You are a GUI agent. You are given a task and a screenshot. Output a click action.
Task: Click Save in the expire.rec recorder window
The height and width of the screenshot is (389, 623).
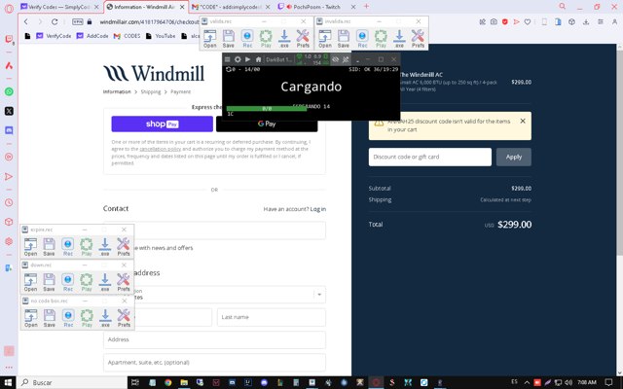click(x=49, y=247)
